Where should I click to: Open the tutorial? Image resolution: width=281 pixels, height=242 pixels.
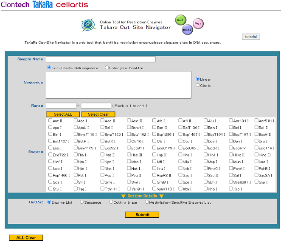coord(251,37)
